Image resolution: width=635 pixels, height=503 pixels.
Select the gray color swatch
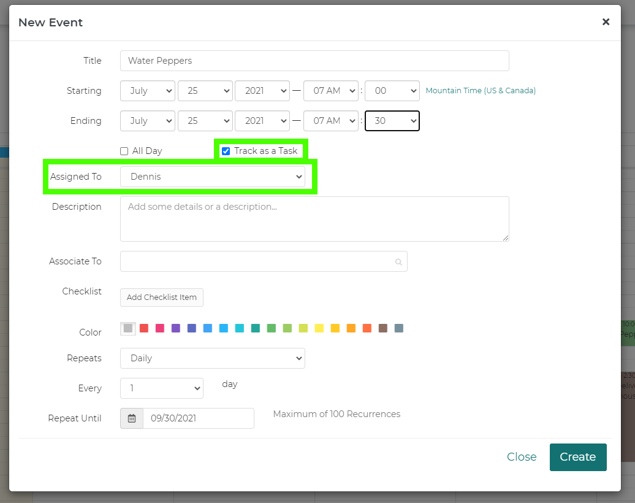[128, 328]
